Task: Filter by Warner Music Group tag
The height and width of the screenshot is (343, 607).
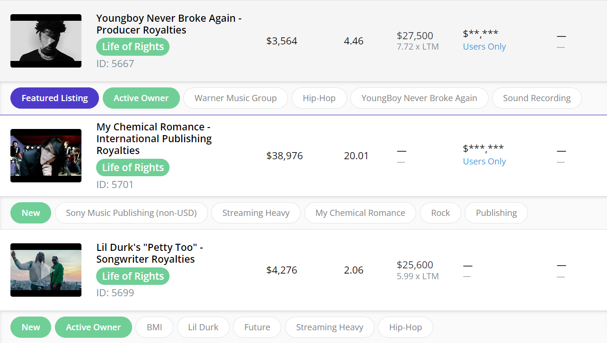Action: [x=235, y=98]
